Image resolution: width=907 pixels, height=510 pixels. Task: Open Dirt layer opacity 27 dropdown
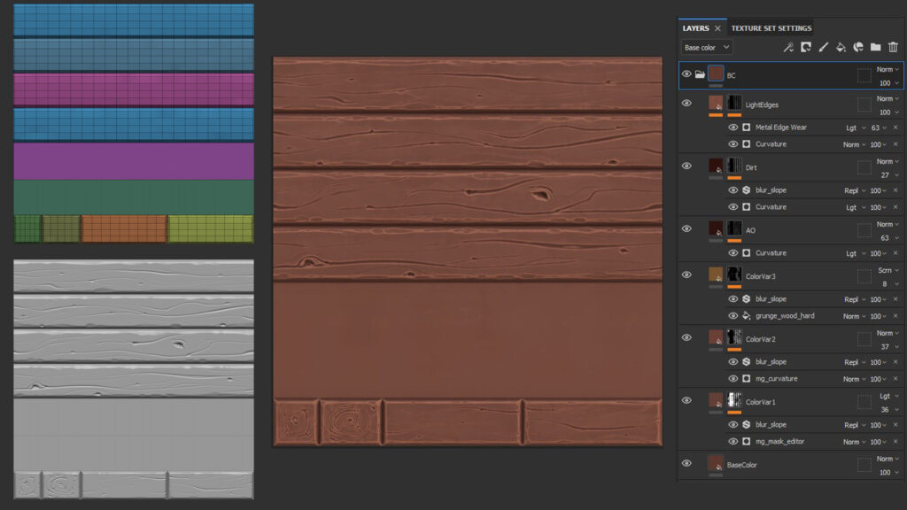[889, 175]
